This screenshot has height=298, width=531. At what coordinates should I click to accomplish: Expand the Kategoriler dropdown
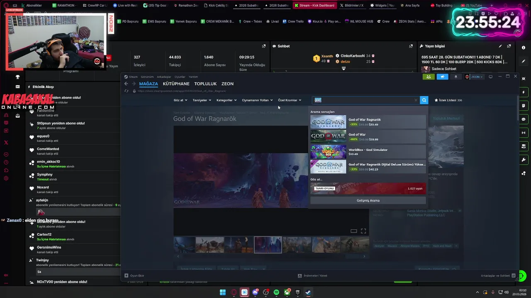click(227, 100)
